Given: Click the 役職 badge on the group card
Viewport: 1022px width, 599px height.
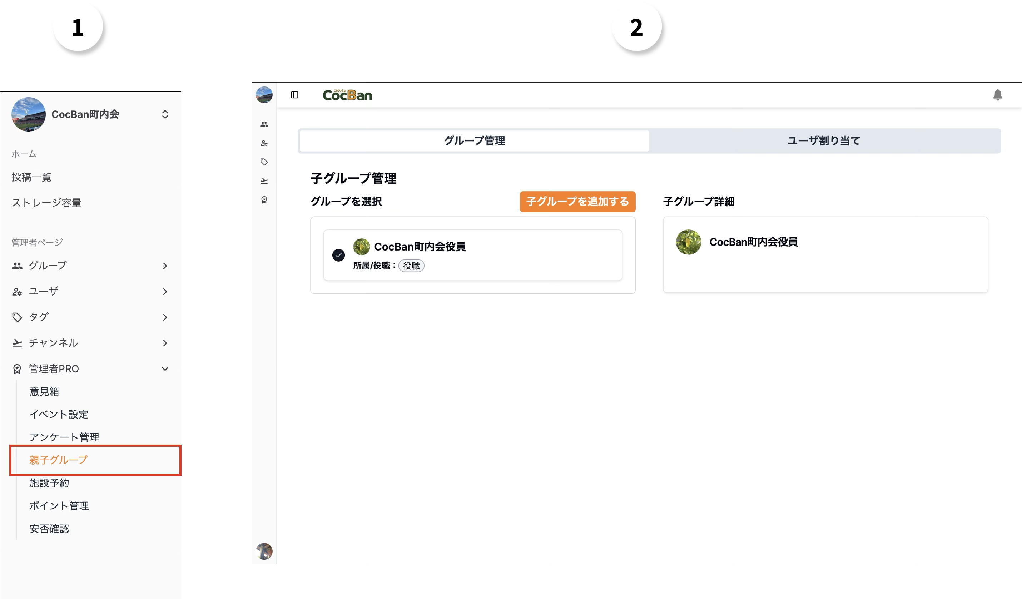Looking at the screenshot, I should 411,266.
